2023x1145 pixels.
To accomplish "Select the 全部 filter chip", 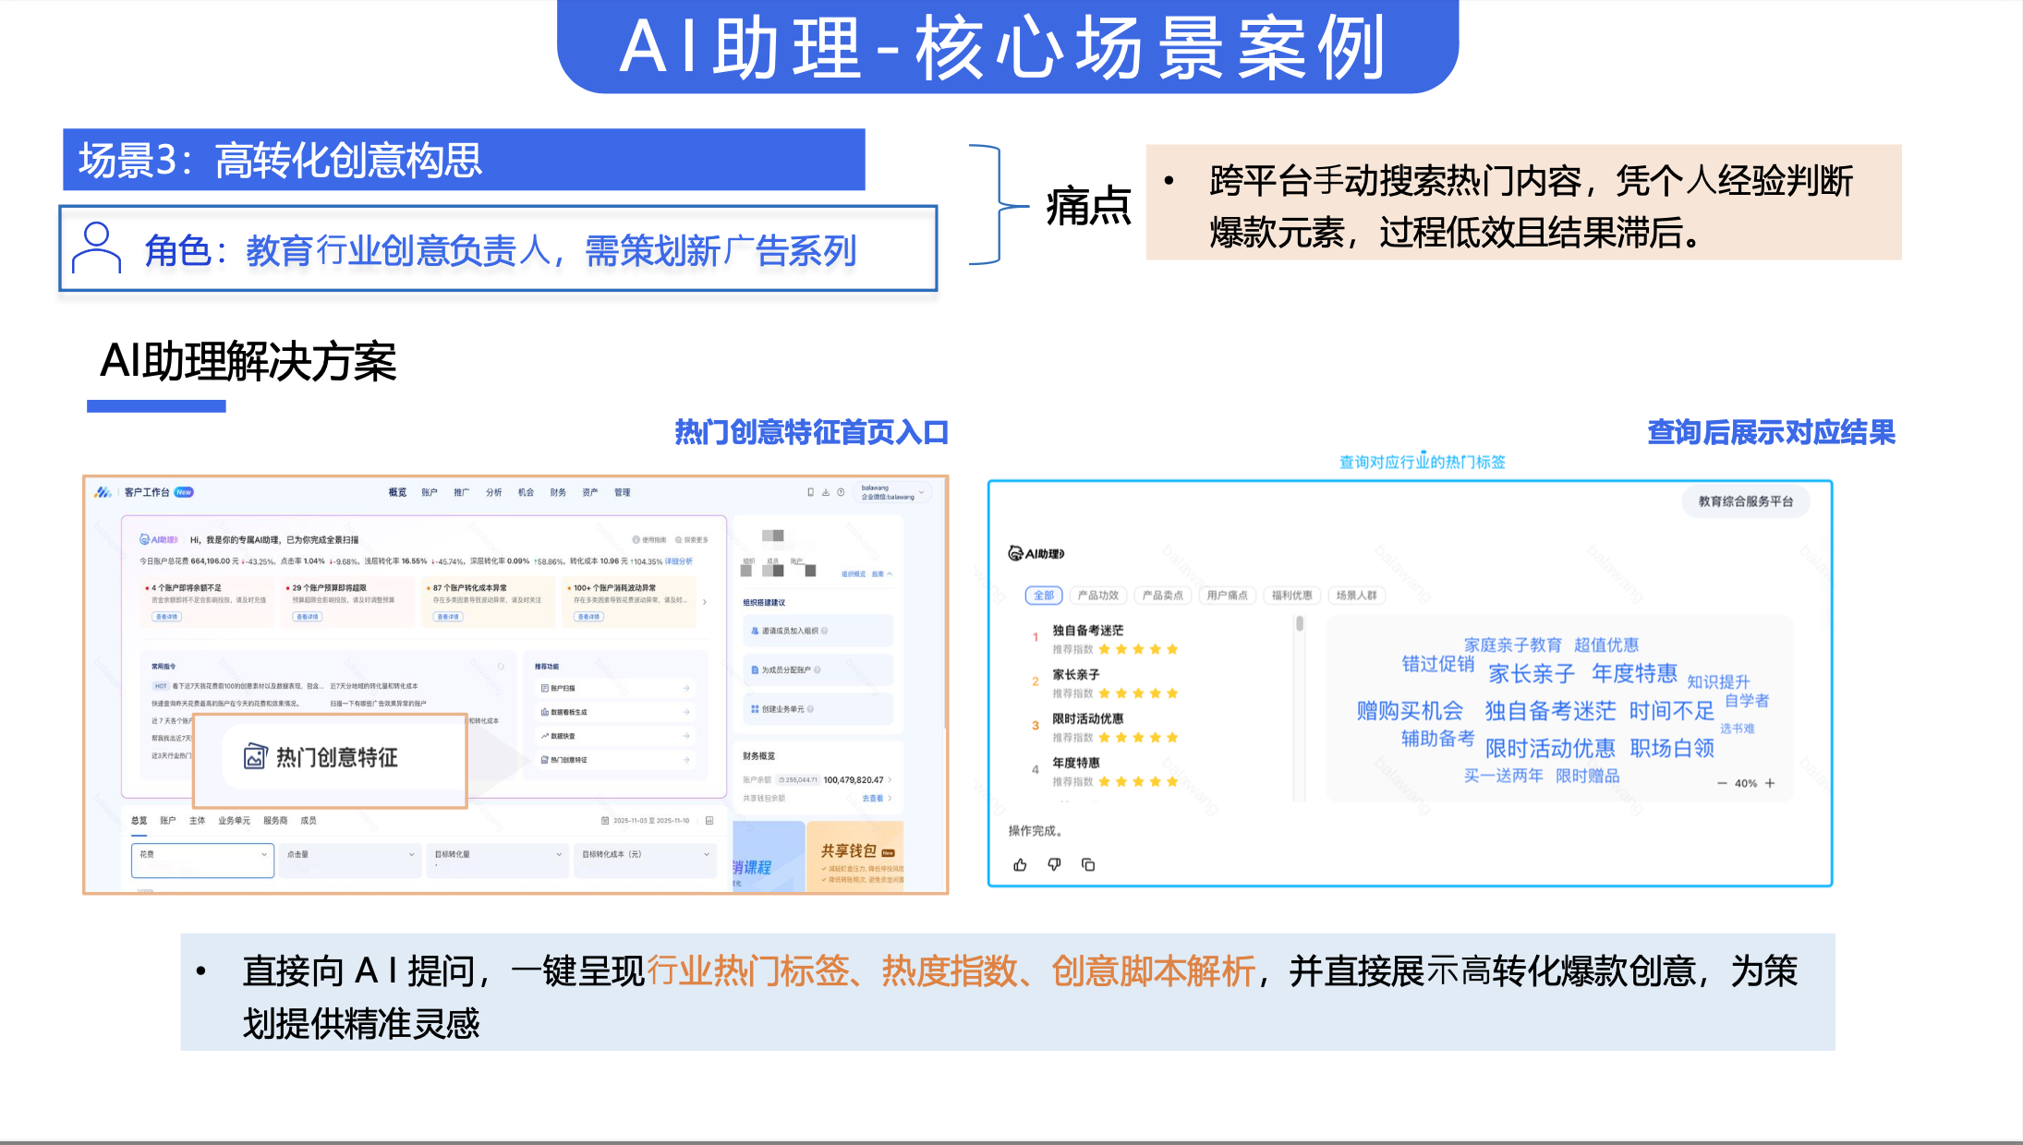I will coord(1044,596).
